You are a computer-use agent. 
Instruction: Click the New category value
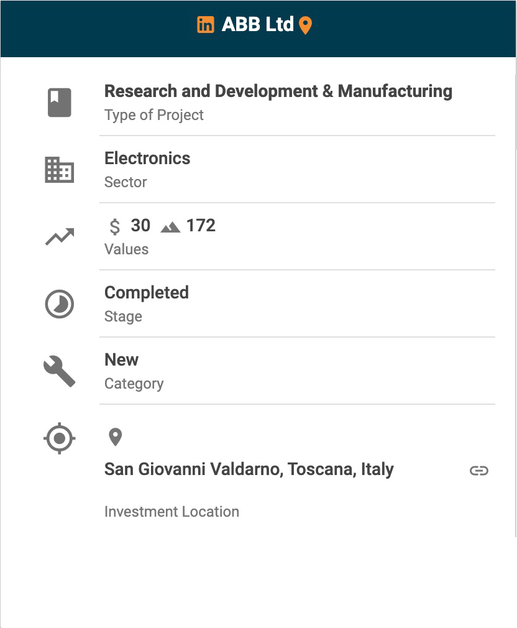click(121, 360)
